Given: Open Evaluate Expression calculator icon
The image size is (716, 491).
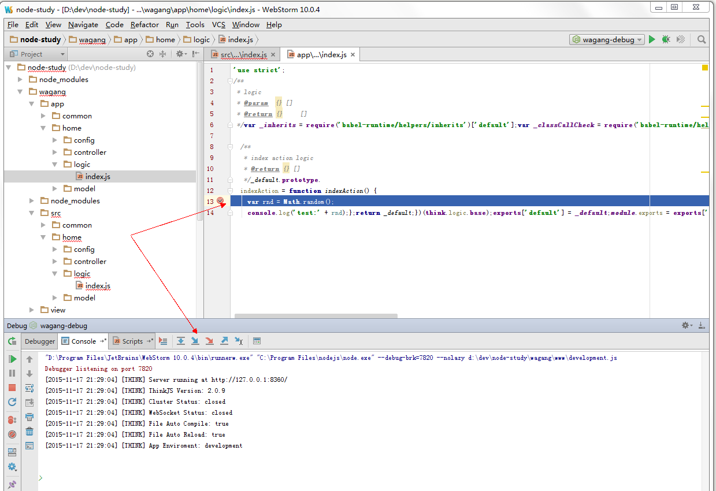Looking at the screenshot, I should pyautogui.click(x=257, y=341).
